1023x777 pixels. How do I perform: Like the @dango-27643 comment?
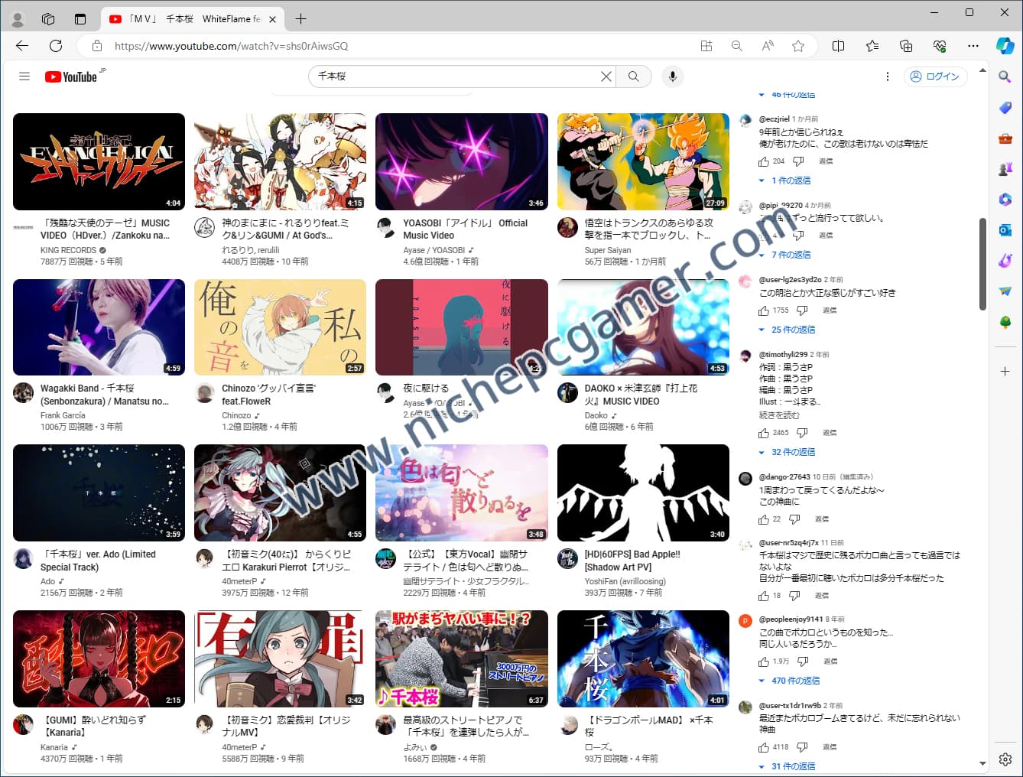pos(764,519)
